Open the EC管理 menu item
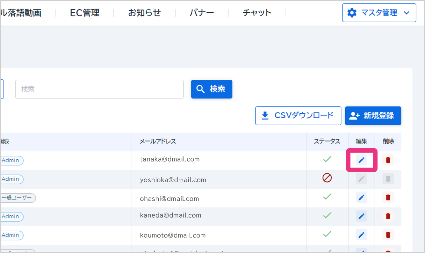The width and height of the screenshot is (425, 253). click(x=85, y=13)
